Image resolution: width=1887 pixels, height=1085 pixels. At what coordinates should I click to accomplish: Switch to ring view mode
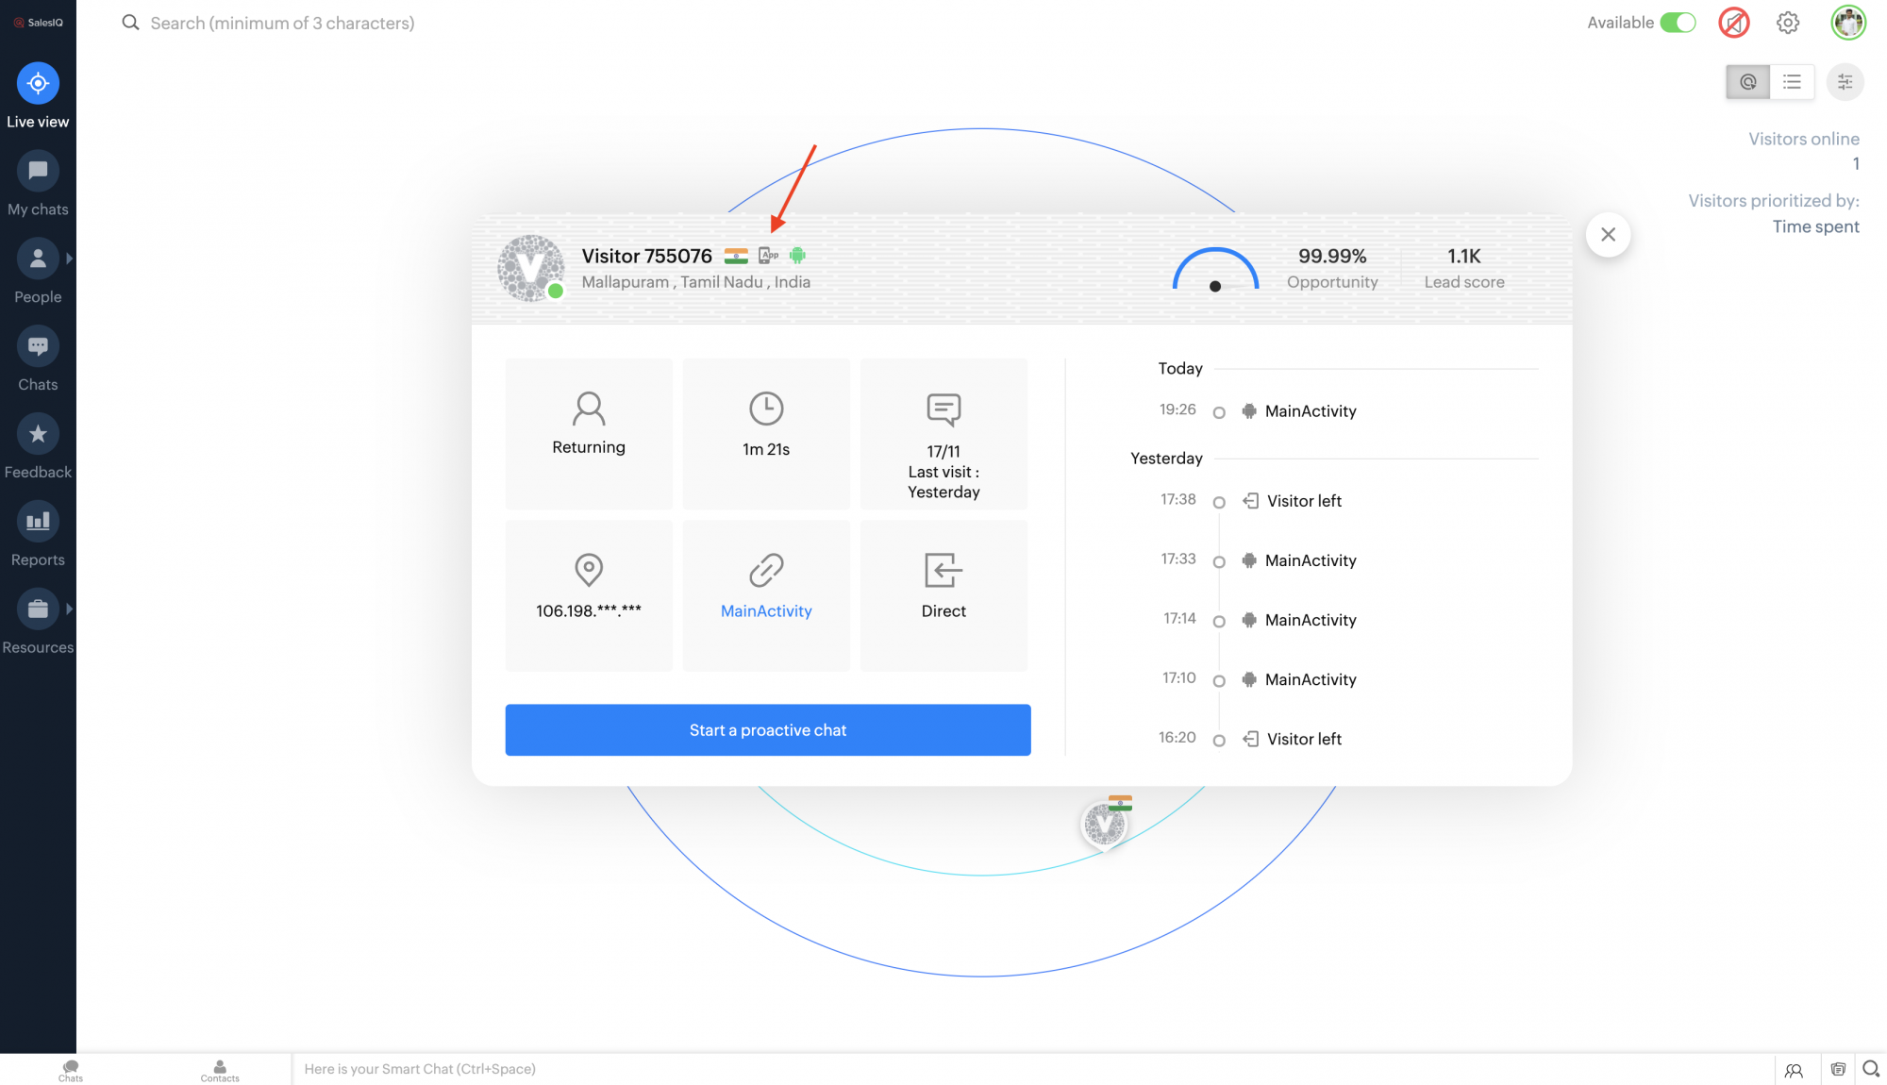tap(1747, 82)
